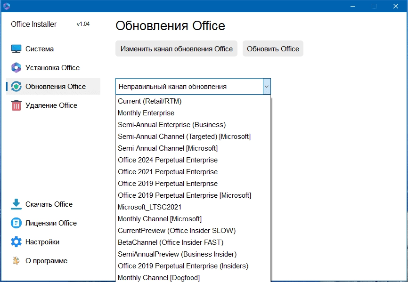The image size is (408, 282).
Task: Pick Microsoft_LTSC2021 channel
Action: 193,207
